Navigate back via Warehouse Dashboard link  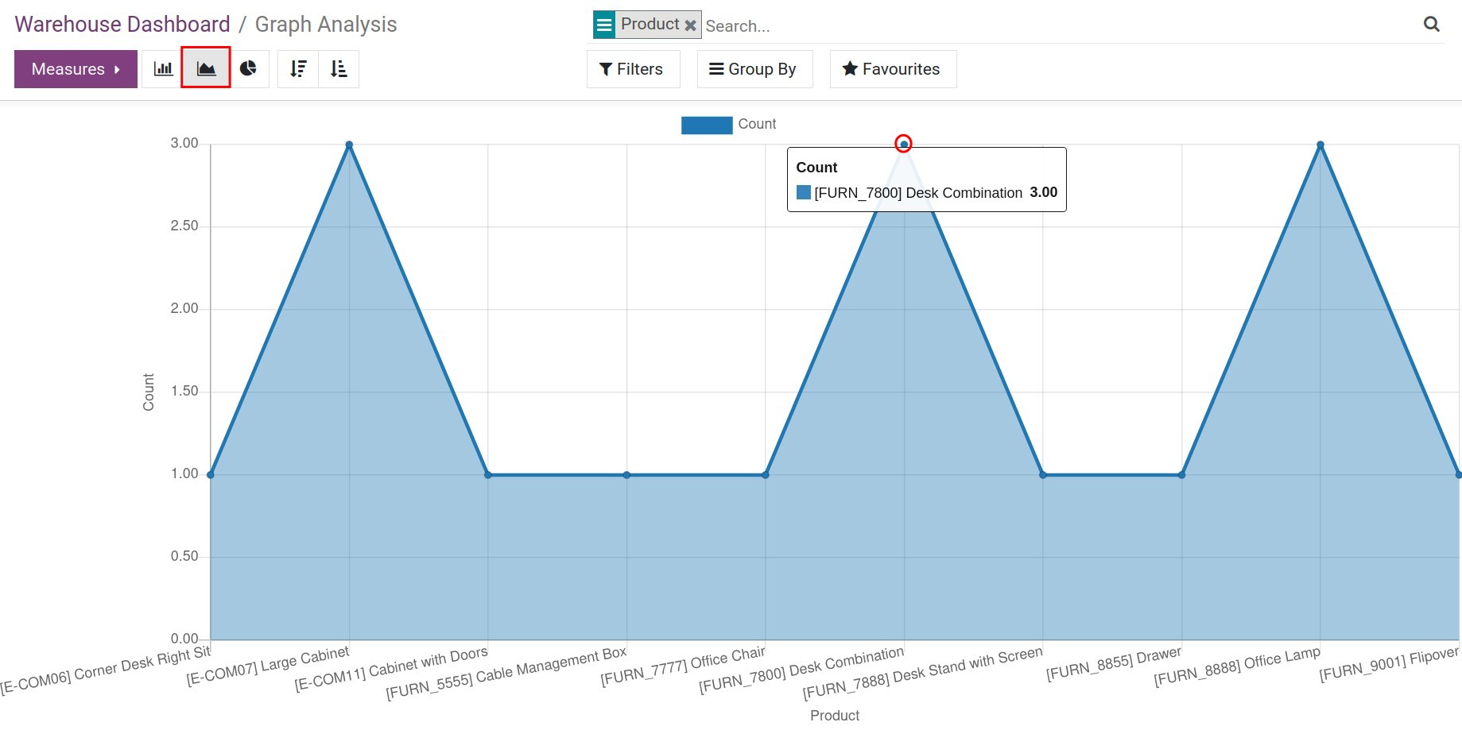[122, 24]
